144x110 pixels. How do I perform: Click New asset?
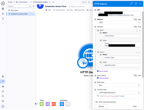(x=13, y=10)
